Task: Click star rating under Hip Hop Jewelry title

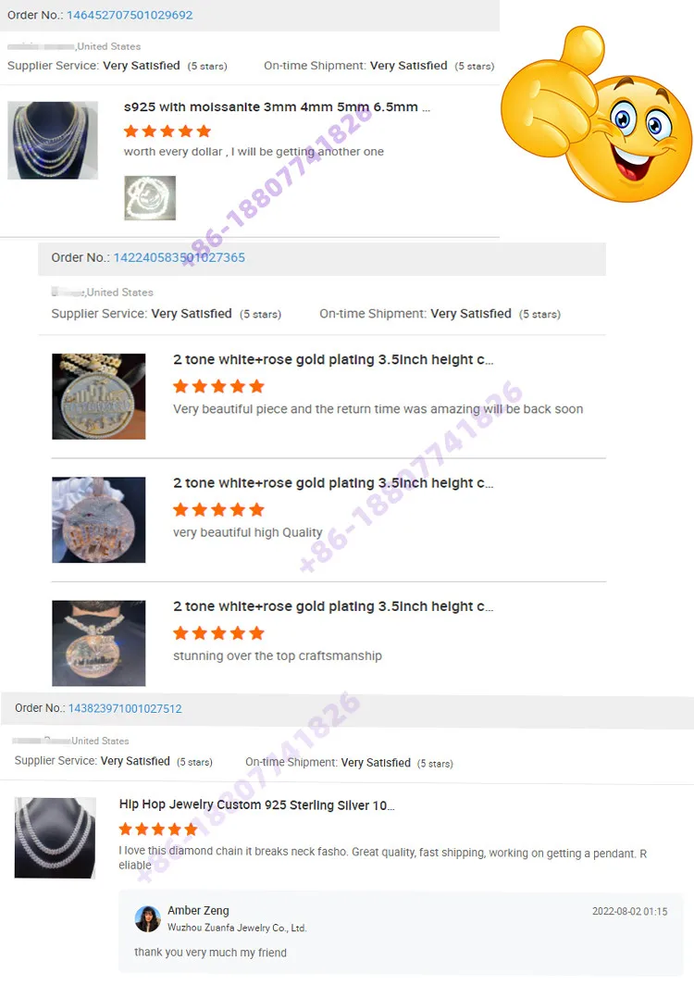Action: coord(158,829)
